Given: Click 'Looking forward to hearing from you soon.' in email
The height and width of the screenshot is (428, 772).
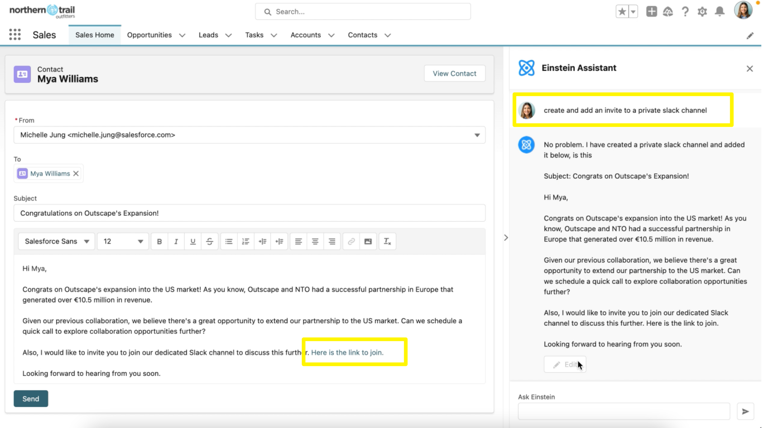Looking at the screenshot, I should [x=91, y=374].
